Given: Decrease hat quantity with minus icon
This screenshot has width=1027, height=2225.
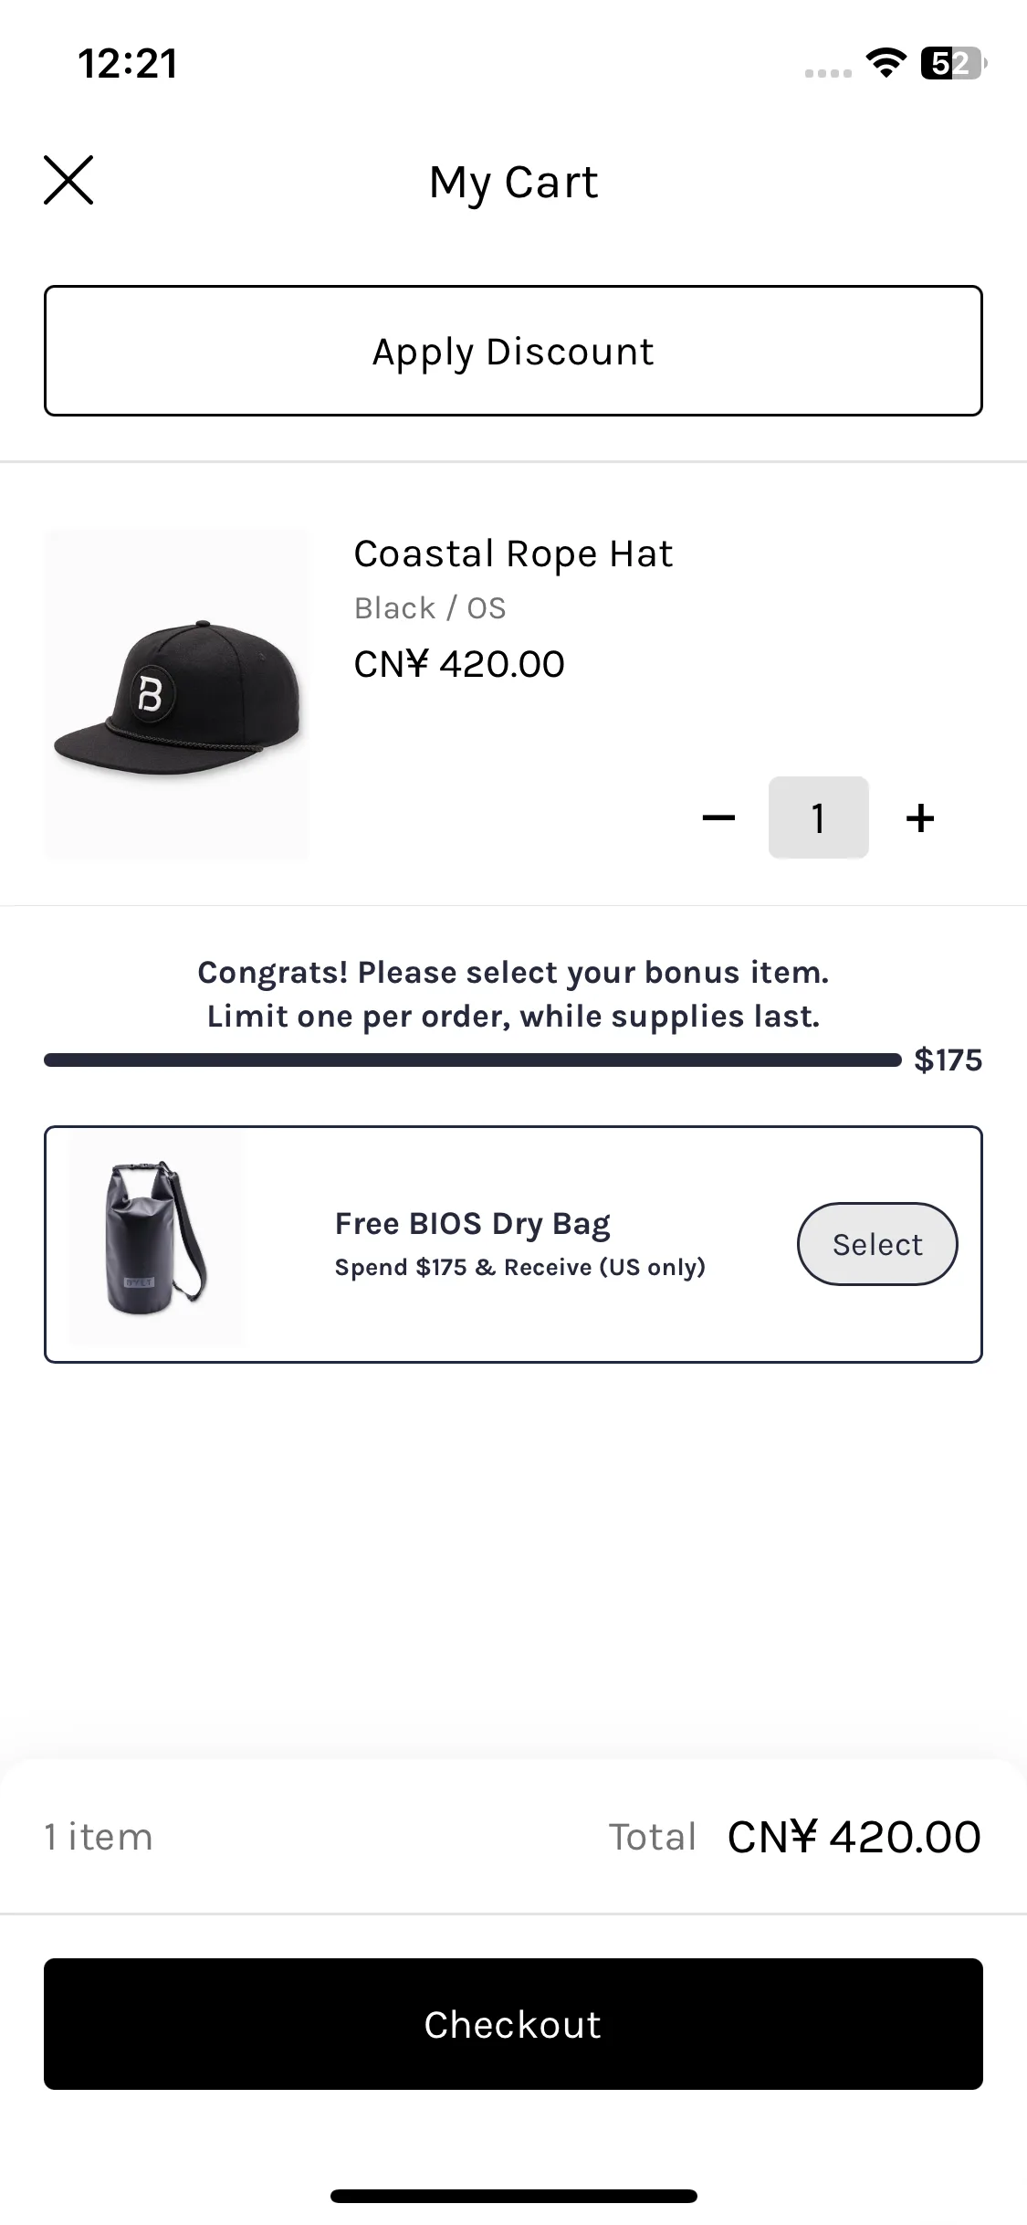Looking at the screenshot, I should [718, 817].
